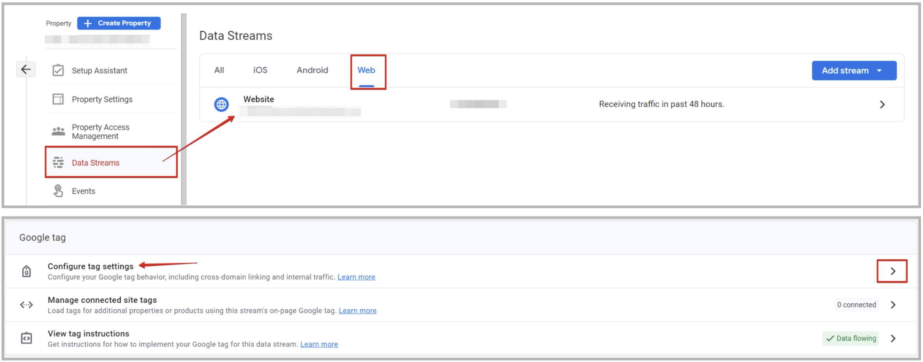923x362 pixels.
Task: Click the Data Streams icon in sidebar
Action: [58, 162]
